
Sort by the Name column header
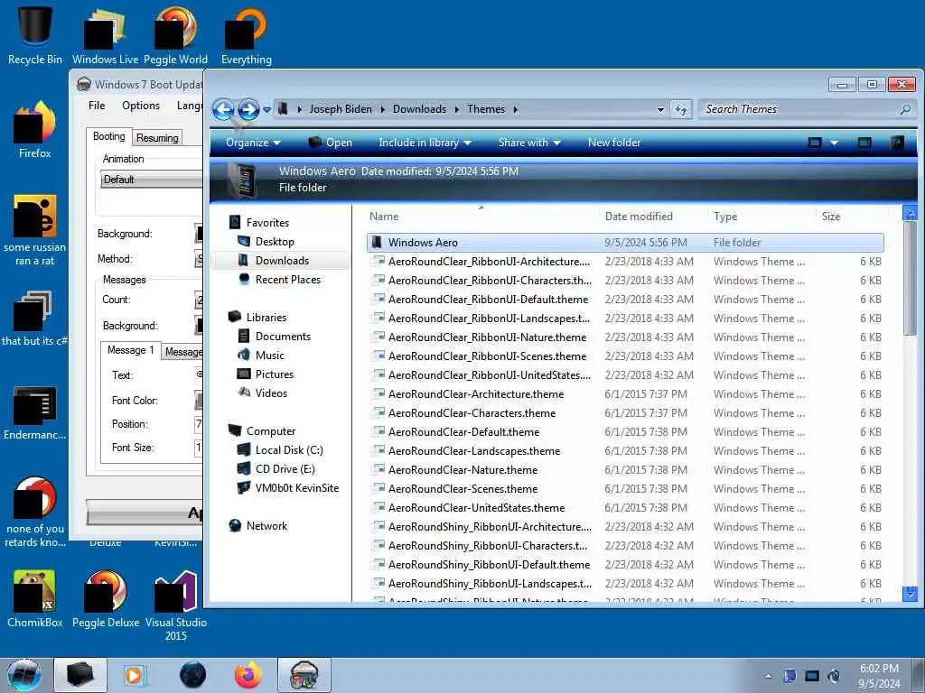click(x=482, y=217)
